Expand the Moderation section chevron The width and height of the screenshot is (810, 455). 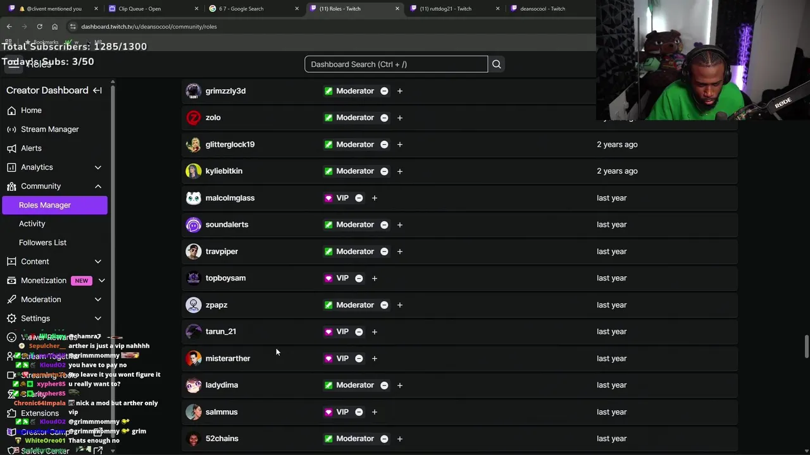pos(98,300)
